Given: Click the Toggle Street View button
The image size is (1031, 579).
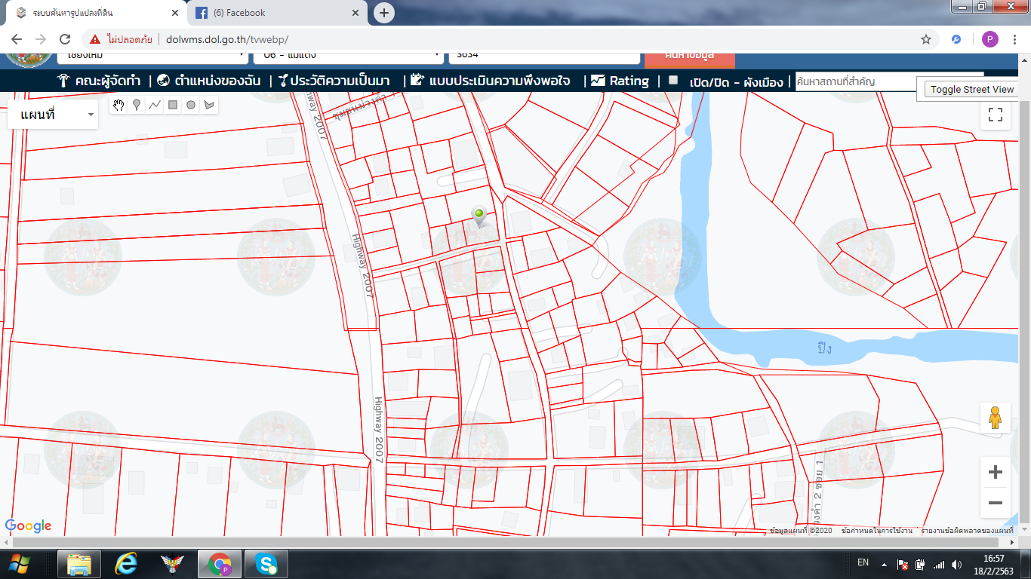Looking at the screenshot, I should pos(971,89).
